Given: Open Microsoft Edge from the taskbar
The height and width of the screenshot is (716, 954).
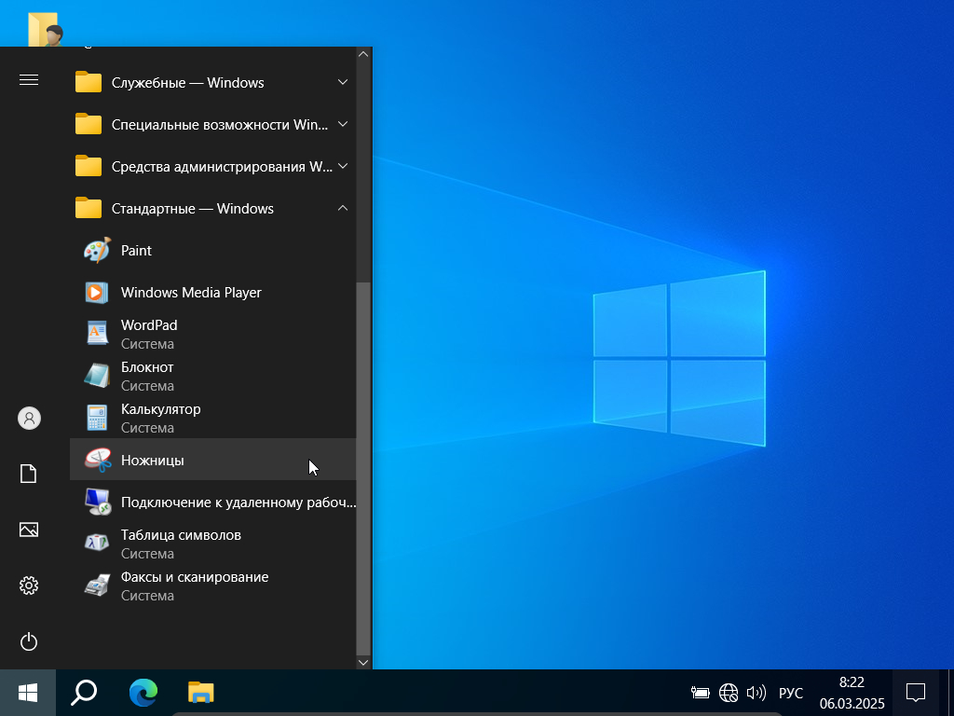Looking at the screenshot, I should (x=143, y=693).
